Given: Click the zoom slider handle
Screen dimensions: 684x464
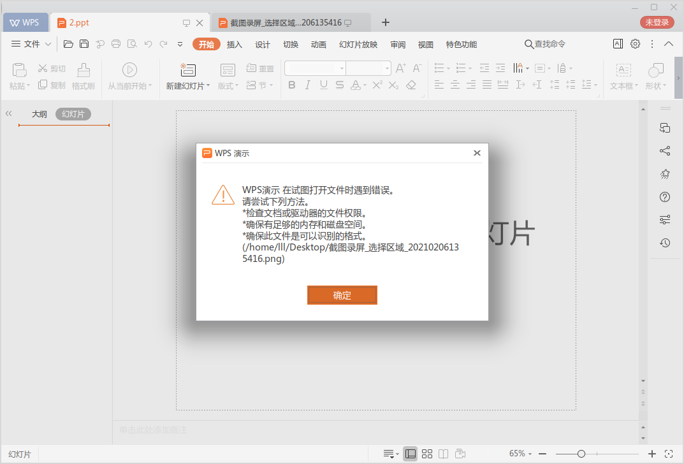Looking at the screenshot, I should [x=581, y=454].
